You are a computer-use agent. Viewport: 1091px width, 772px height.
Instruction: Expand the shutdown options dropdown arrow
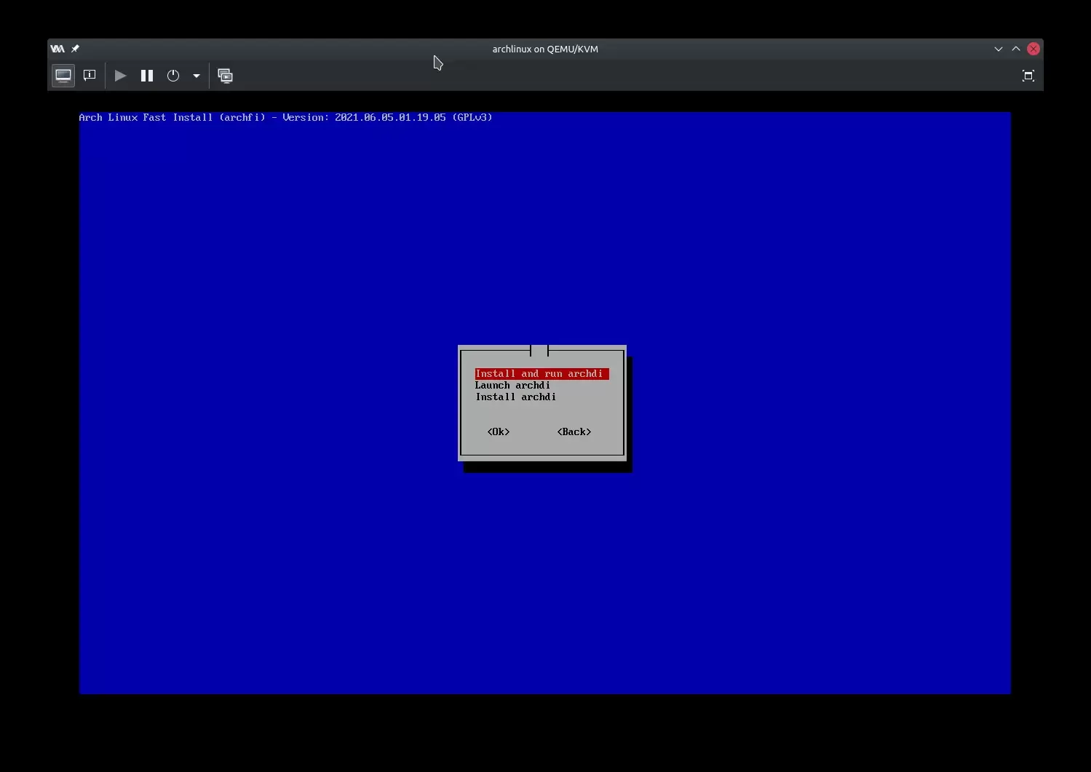click(197, 76)
